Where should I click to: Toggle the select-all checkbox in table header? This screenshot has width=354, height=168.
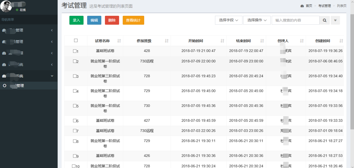(x=76, y=40)
